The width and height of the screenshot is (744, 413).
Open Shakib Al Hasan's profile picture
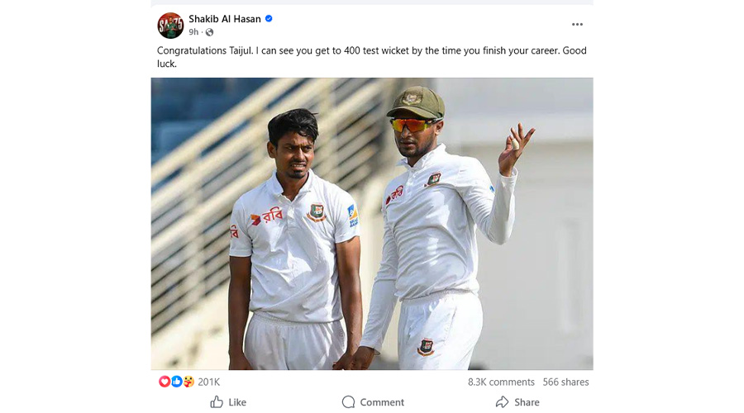coord(170,26)
